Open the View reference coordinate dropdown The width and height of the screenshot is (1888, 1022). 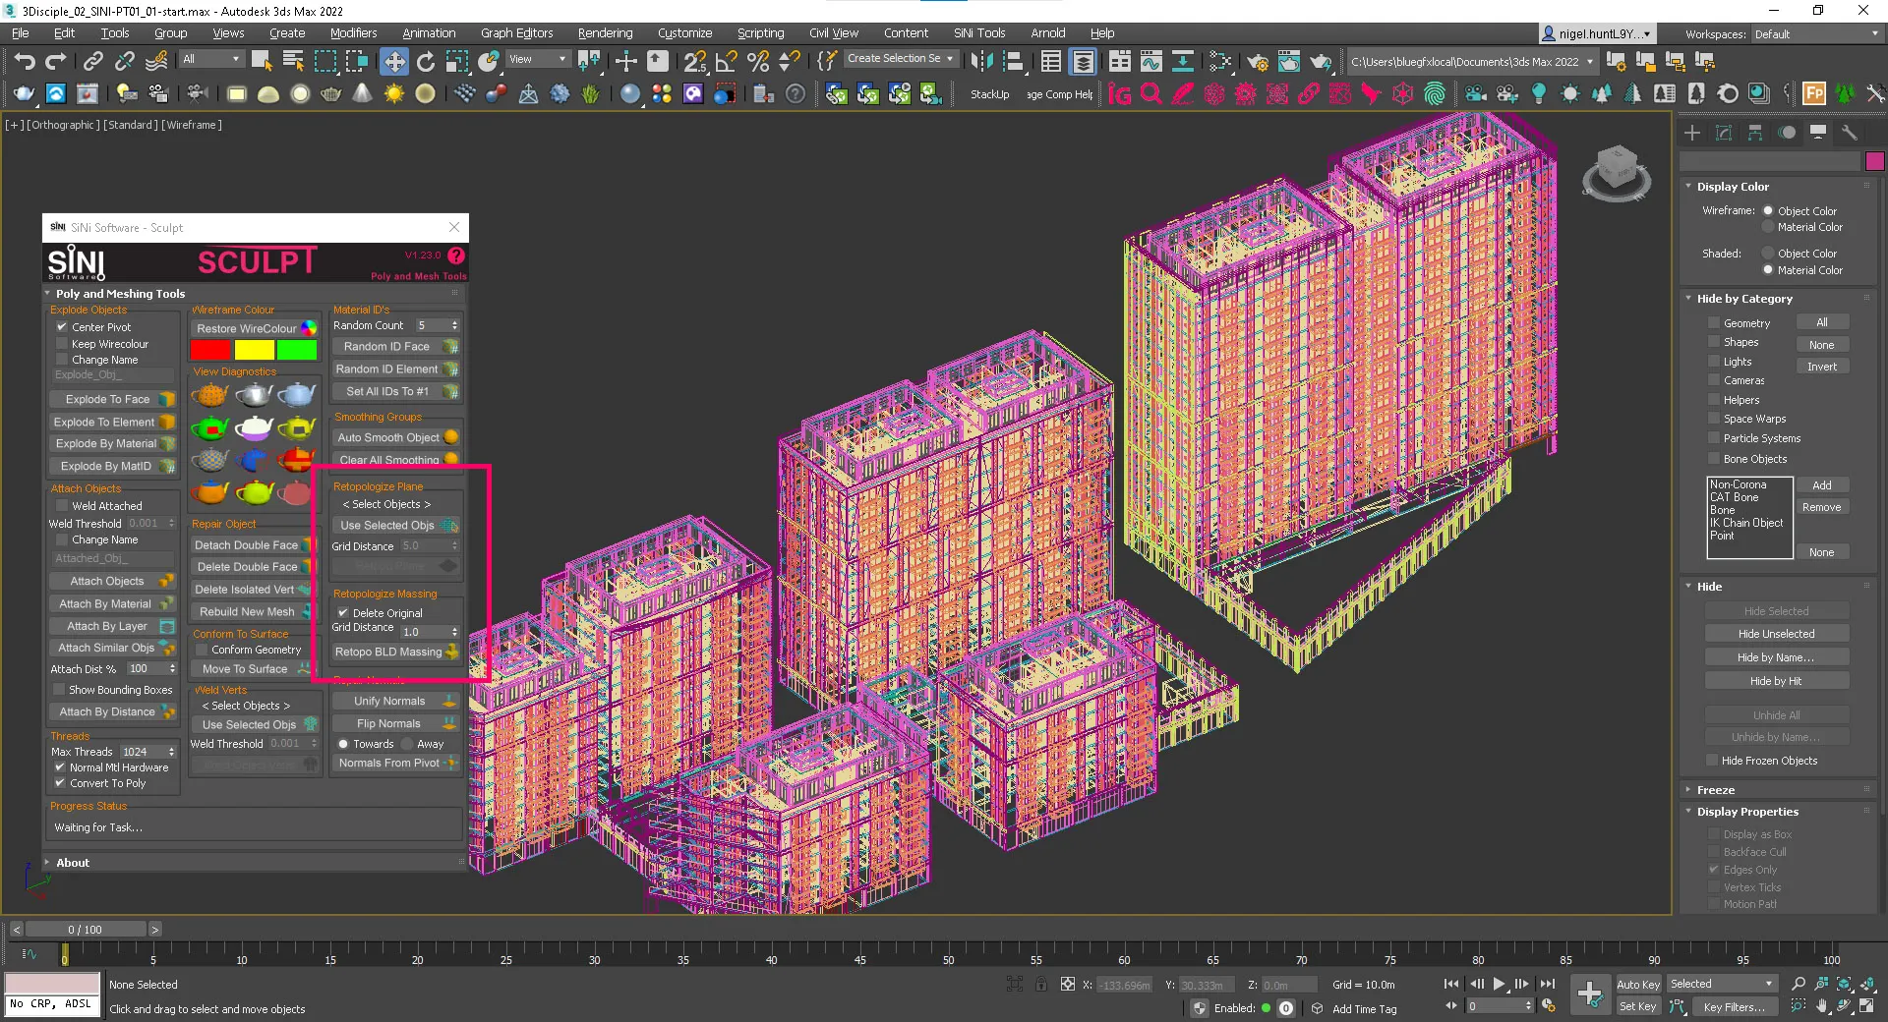point(537,59)
